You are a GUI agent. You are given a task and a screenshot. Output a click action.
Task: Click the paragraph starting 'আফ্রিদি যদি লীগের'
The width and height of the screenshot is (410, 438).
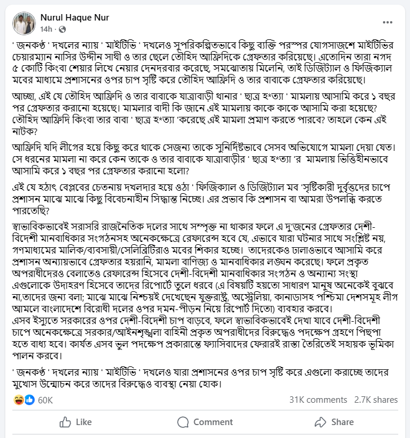(204, 159)
